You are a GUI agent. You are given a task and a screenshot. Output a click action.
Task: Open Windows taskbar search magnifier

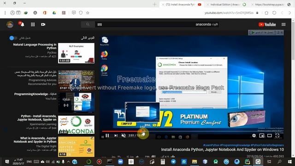click(x=280, y=162)
